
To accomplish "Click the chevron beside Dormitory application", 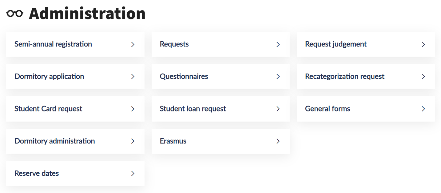I will [133, 77].
